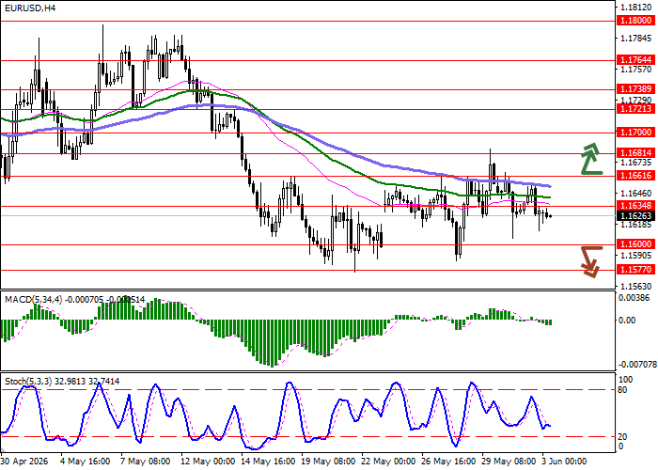Viewport: 658px width, 470px height.
Task: Click the 12 May 00:00 time axis label
Action: point(208,462)
